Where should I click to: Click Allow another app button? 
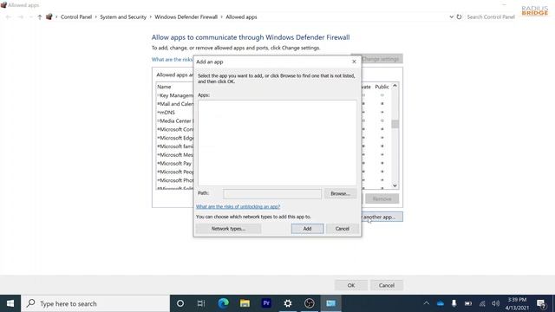(x=382, y=217)
